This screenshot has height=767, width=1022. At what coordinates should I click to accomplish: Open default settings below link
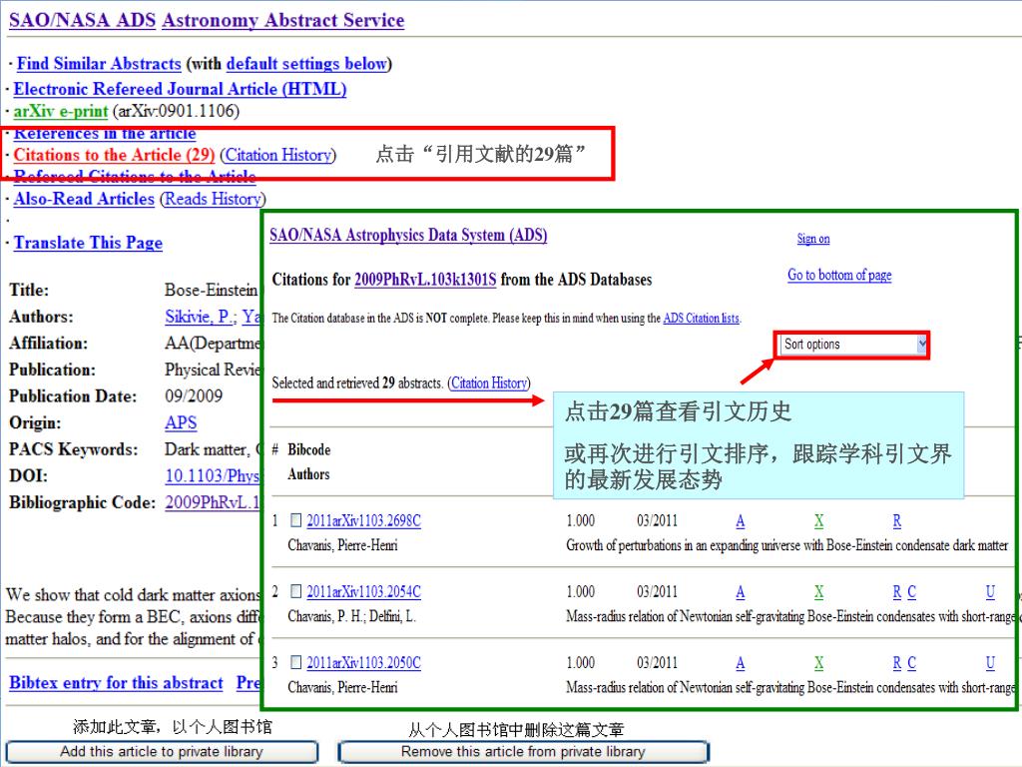tap(307, 64)
